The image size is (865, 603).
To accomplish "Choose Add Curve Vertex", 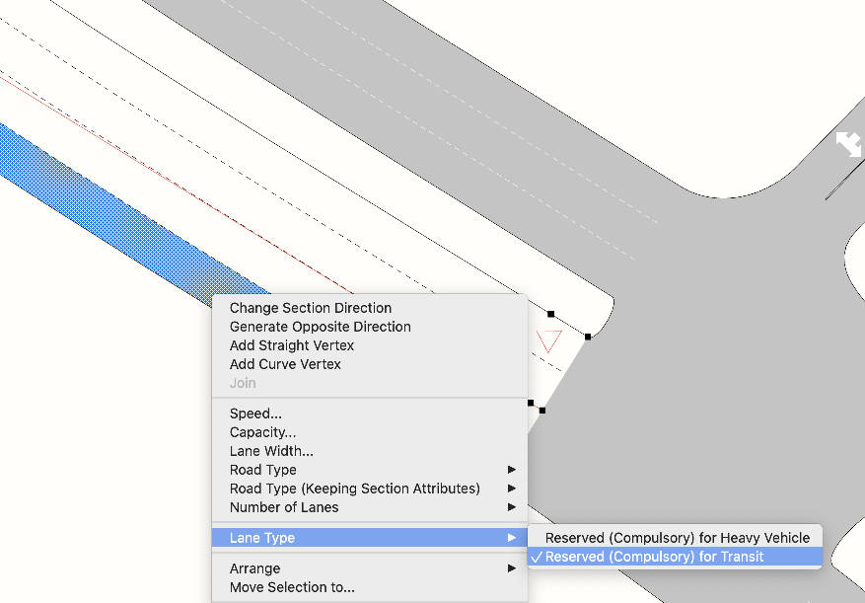I will tap(285, 364).
